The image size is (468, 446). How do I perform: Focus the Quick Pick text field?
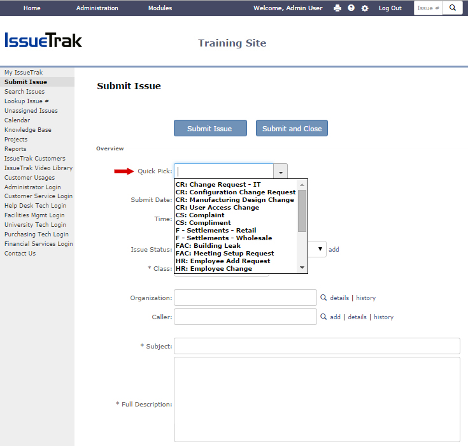[x=224, y=171]
